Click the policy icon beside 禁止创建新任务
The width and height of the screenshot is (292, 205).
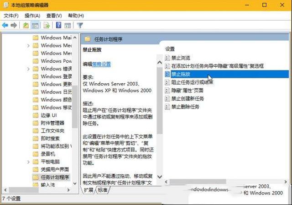pos(167,98)
